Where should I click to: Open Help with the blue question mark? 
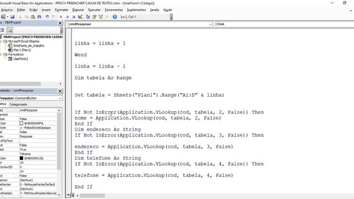(114, 17)
